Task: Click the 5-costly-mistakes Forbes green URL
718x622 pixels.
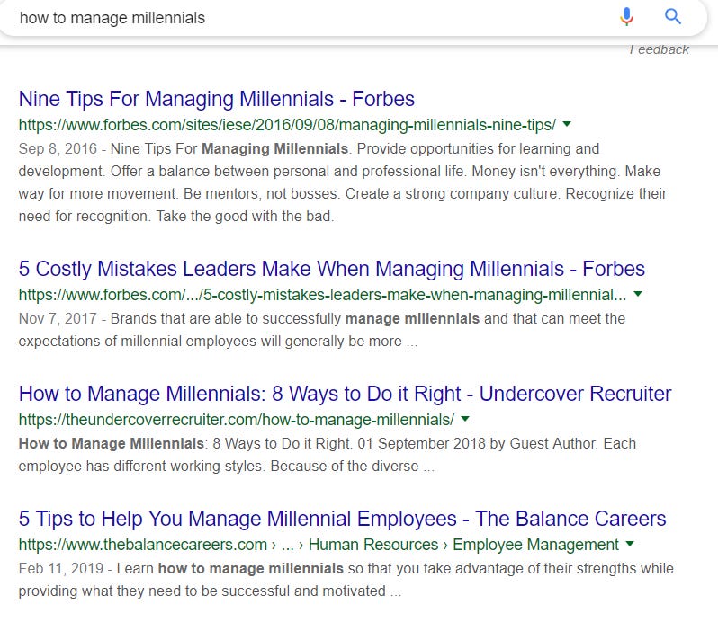Action: pos(322,295)
